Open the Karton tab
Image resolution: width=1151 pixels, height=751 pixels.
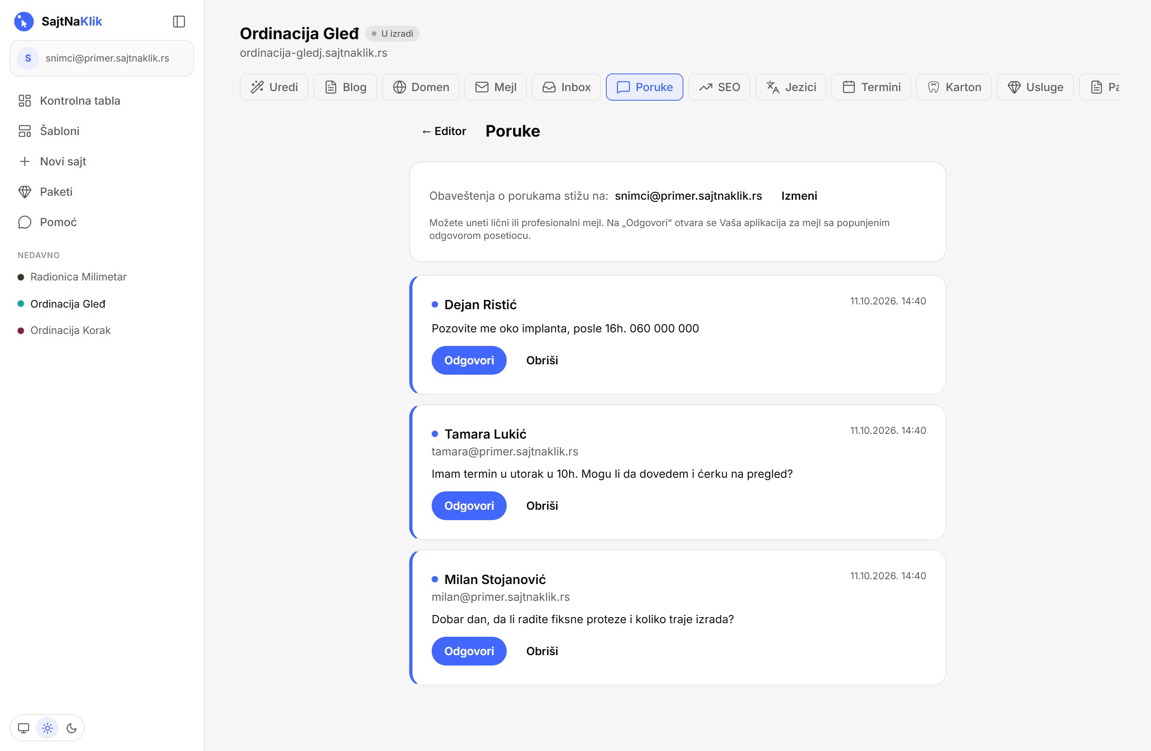954,87
